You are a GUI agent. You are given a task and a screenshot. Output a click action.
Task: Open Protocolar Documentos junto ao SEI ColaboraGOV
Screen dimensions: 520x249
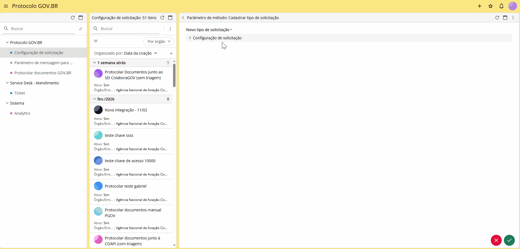(x=131, y=80)
